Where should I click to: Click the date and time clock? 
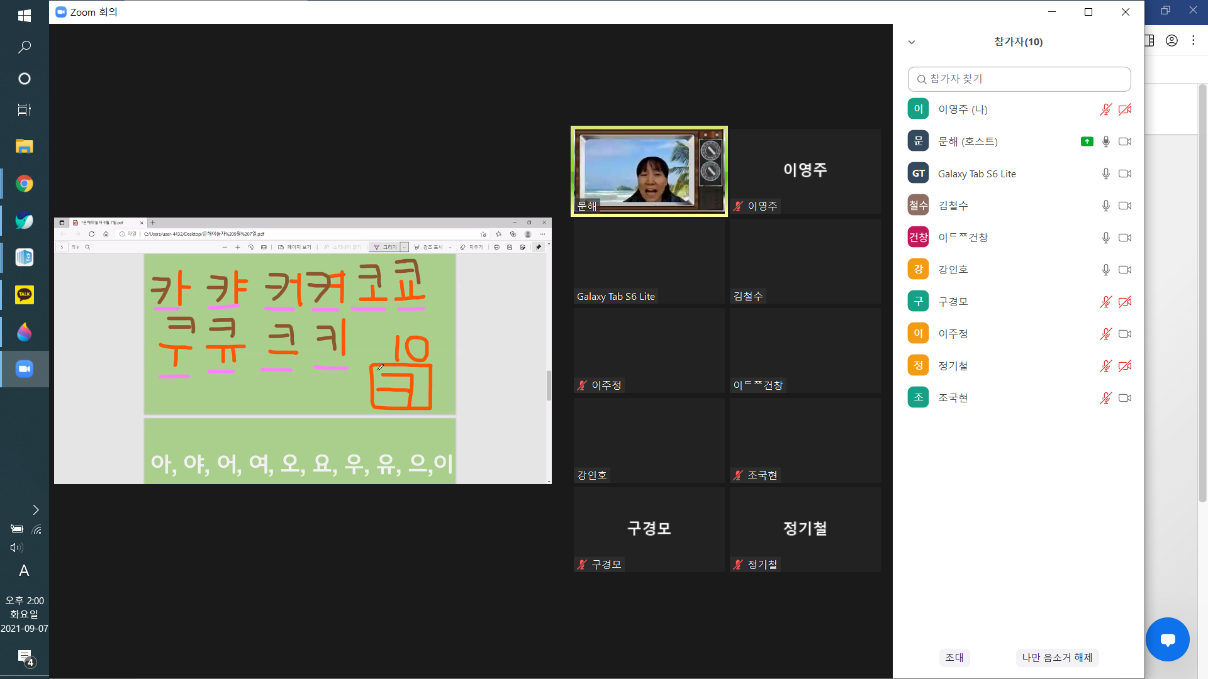point(25,614)
